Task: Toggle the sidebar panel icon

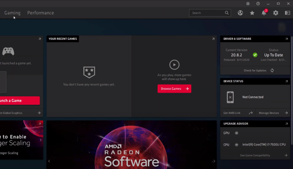Action: (x=287, y=13)
